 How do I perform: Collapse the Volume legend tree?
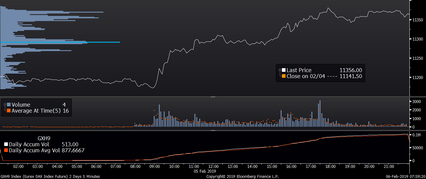pos(5,105)
